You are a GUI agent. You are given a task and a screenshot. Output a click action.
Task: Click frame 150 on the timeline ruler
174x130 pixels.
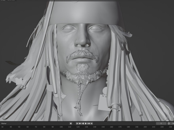pyautogui.click(x=103, y=127)
